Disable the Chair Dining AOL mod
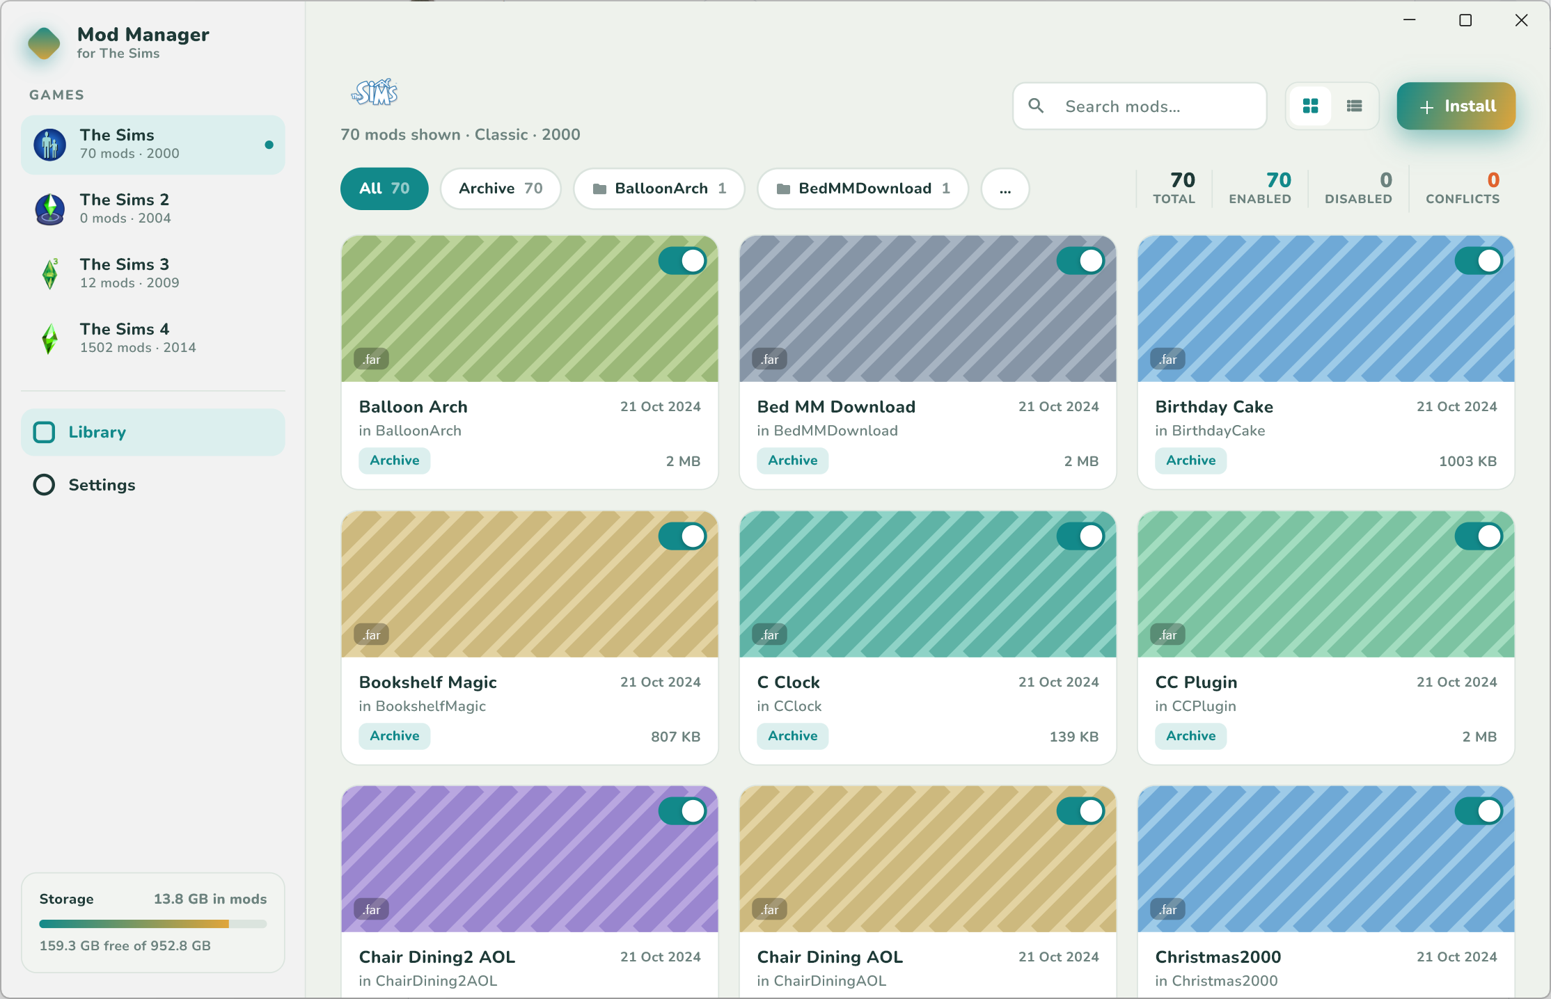The width and height of the screenshot is (1551, 999). 1080,811
